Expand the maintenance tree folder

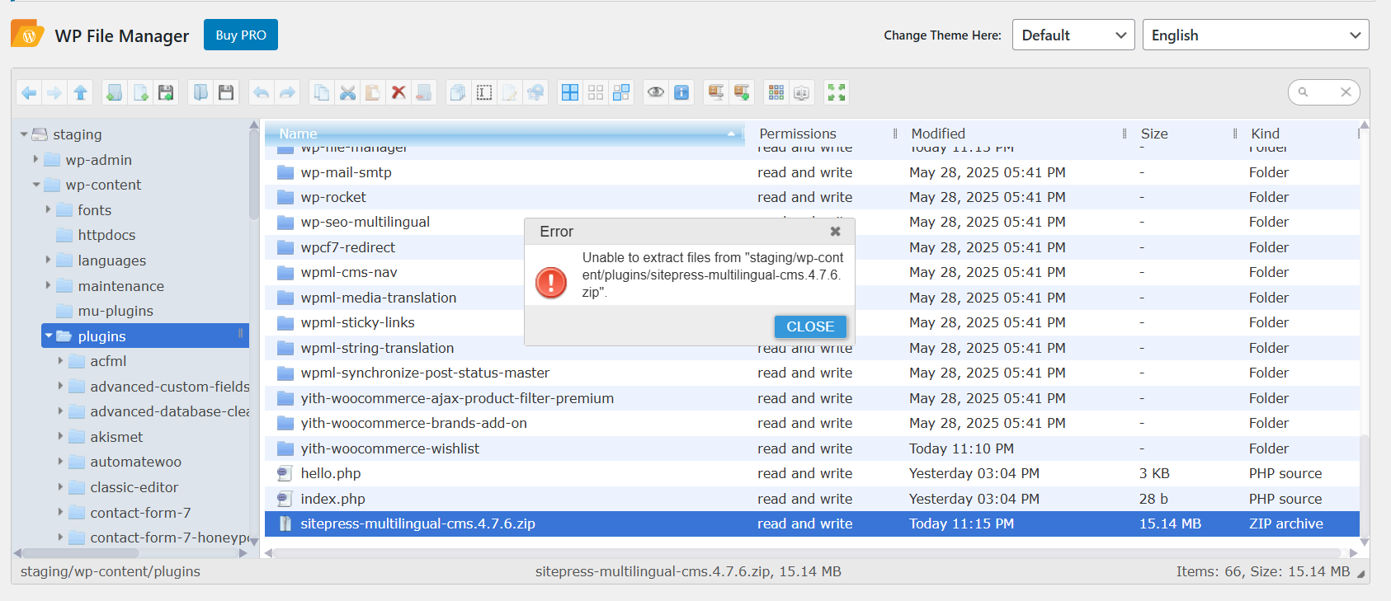click(49, 285)
